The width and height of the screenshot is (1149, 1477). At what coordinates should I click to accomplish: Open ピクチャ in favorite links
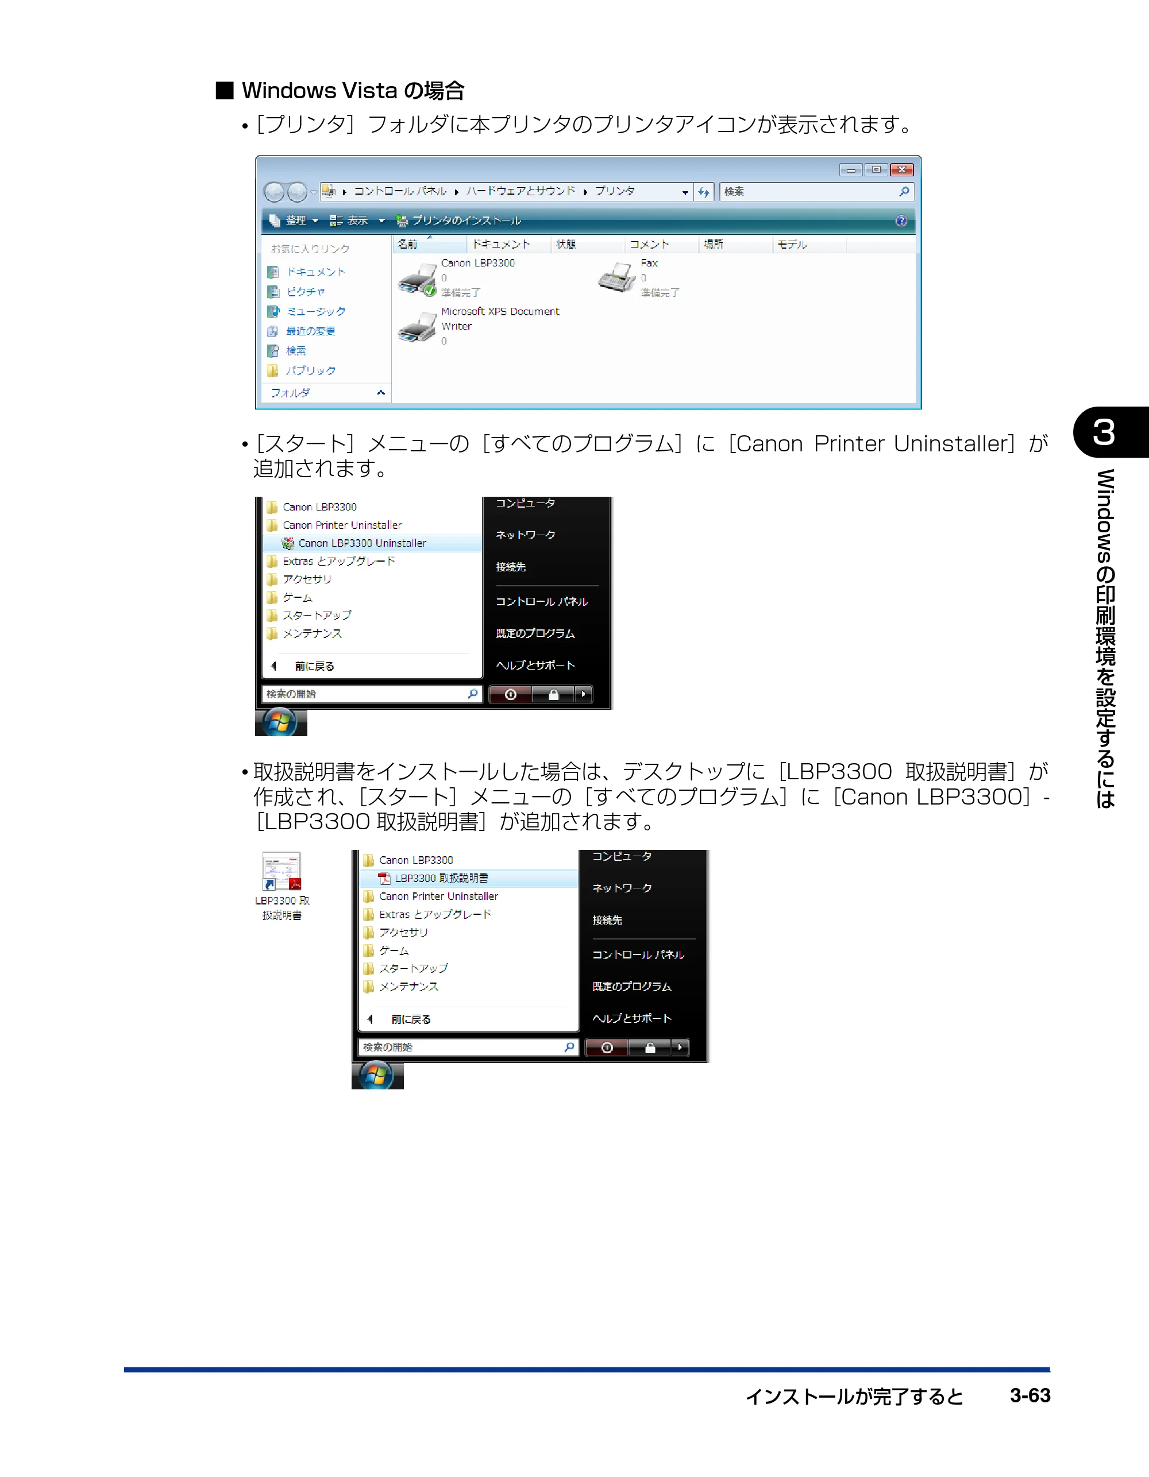pyautogui.click(x=305, y=292)
